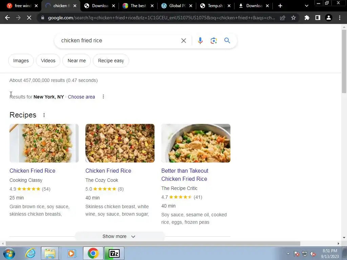Close the Temp.sh tab

click(229, 6)
